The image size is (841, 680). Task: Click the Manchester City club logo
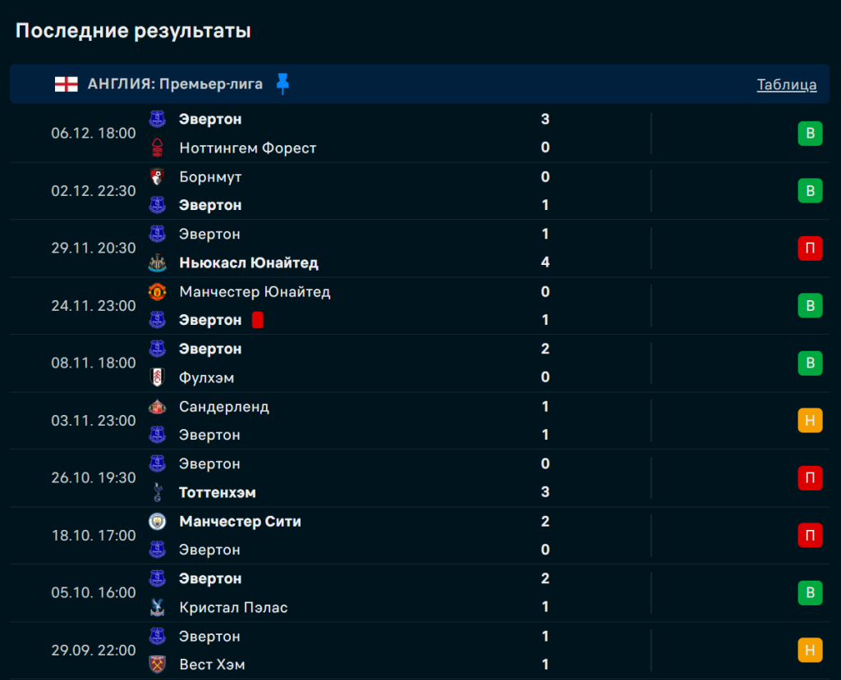tap(157, 521)
